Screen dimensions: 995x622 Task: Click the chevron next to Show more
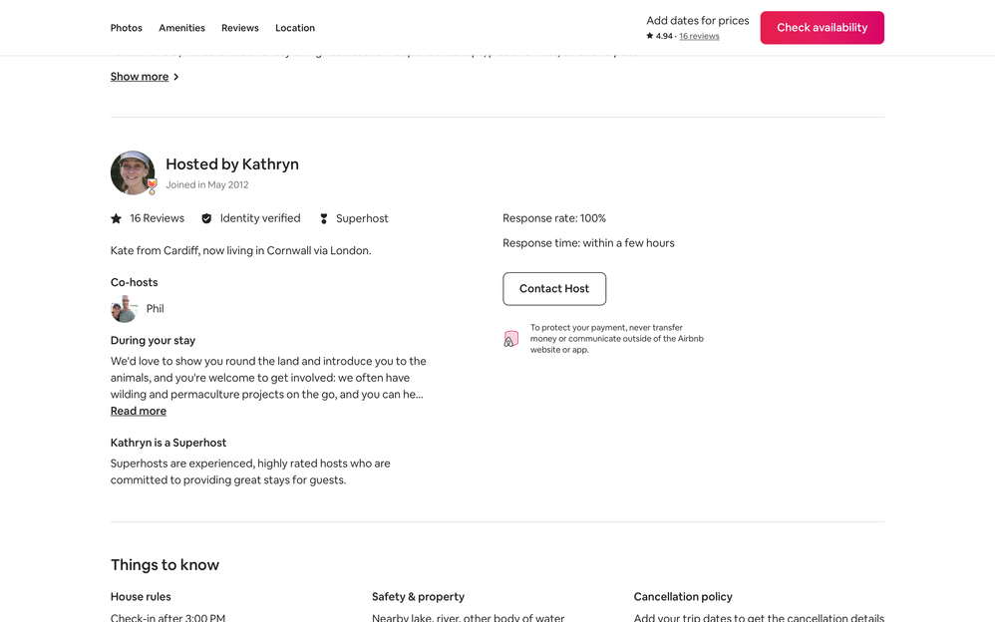pos(176,77)
